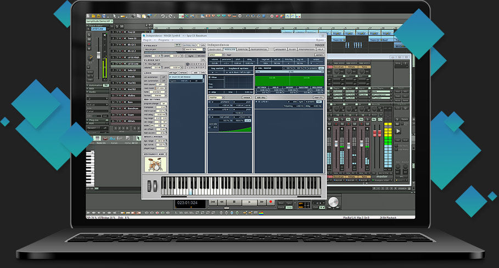Image resolution: width=499 pixels, height=268 pixels.
Task: Toggle the Loop button in transport panel
Action: [x=289, y=207]
